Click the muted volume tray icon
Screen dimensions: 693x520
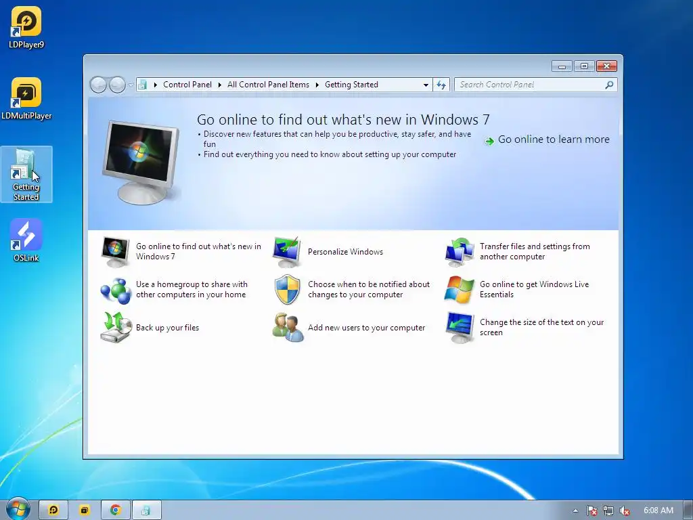tap(625, 511)
